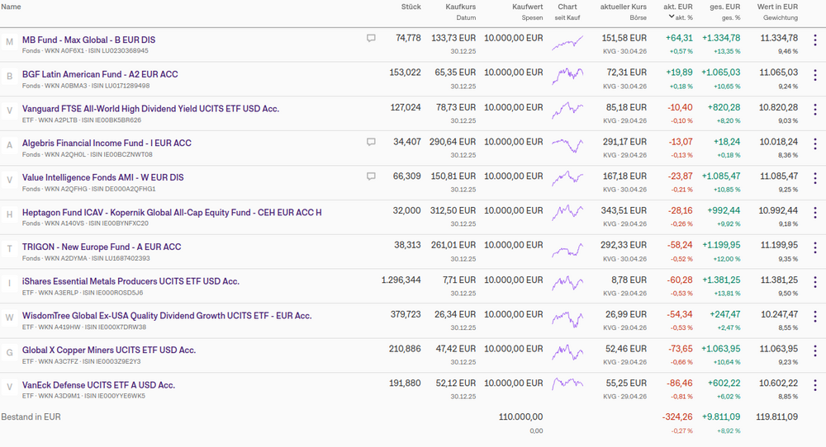Open BGF Latin American Fund - A2 EUR ACC
The height and width of the screenshot is (447, 826).
[100, 75]
